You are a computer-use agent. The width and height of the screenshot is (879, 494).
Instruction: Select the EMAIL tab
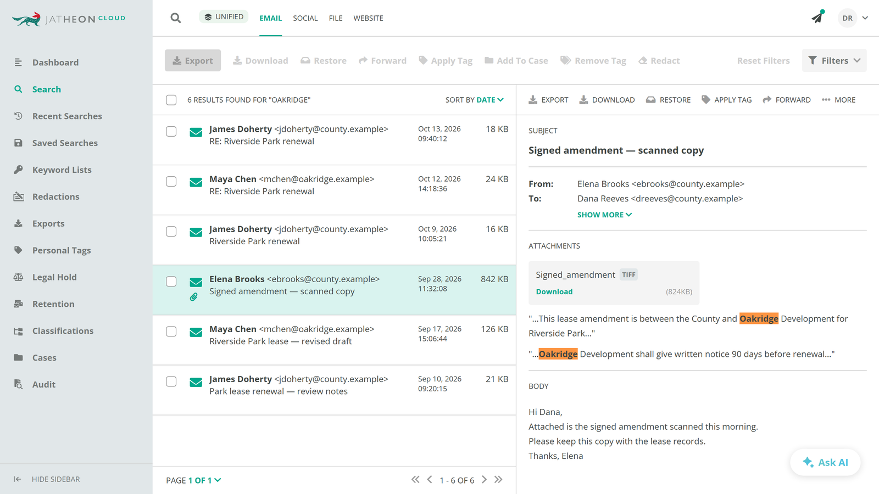coord(270,18)
